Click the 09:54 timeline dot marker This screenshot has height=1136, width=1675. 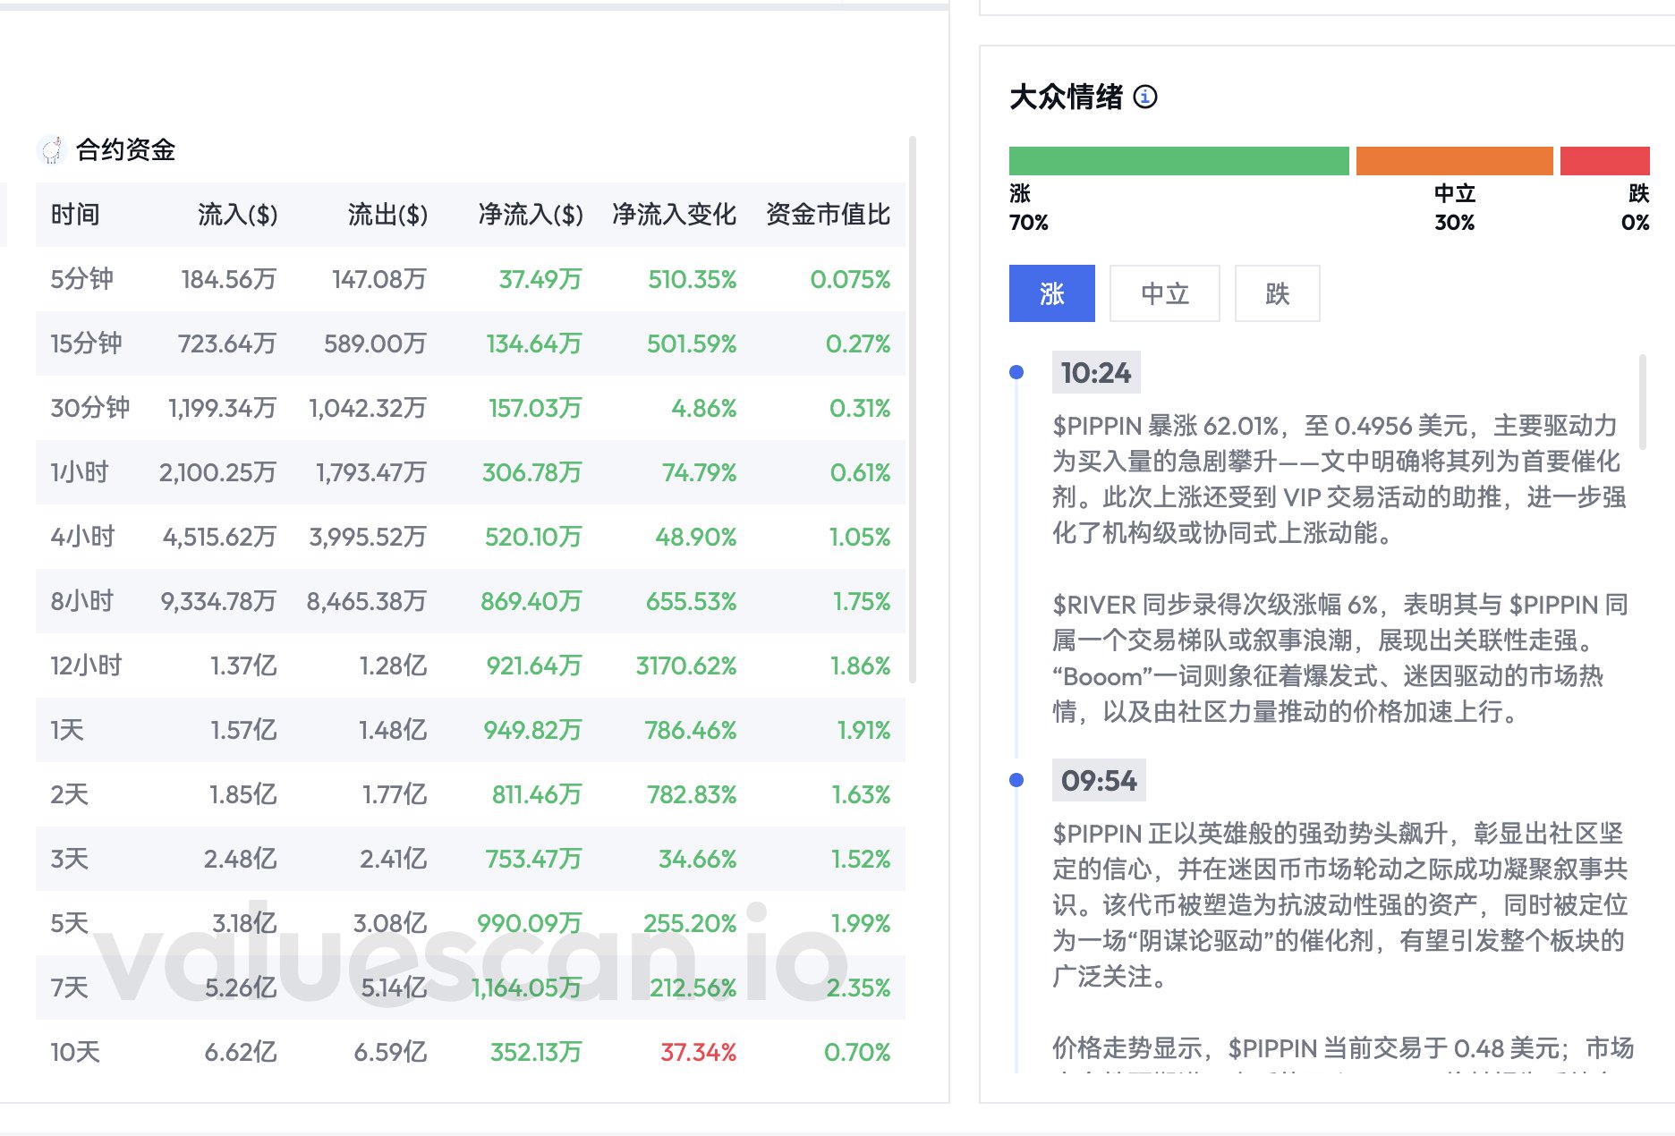[1016, 780]
